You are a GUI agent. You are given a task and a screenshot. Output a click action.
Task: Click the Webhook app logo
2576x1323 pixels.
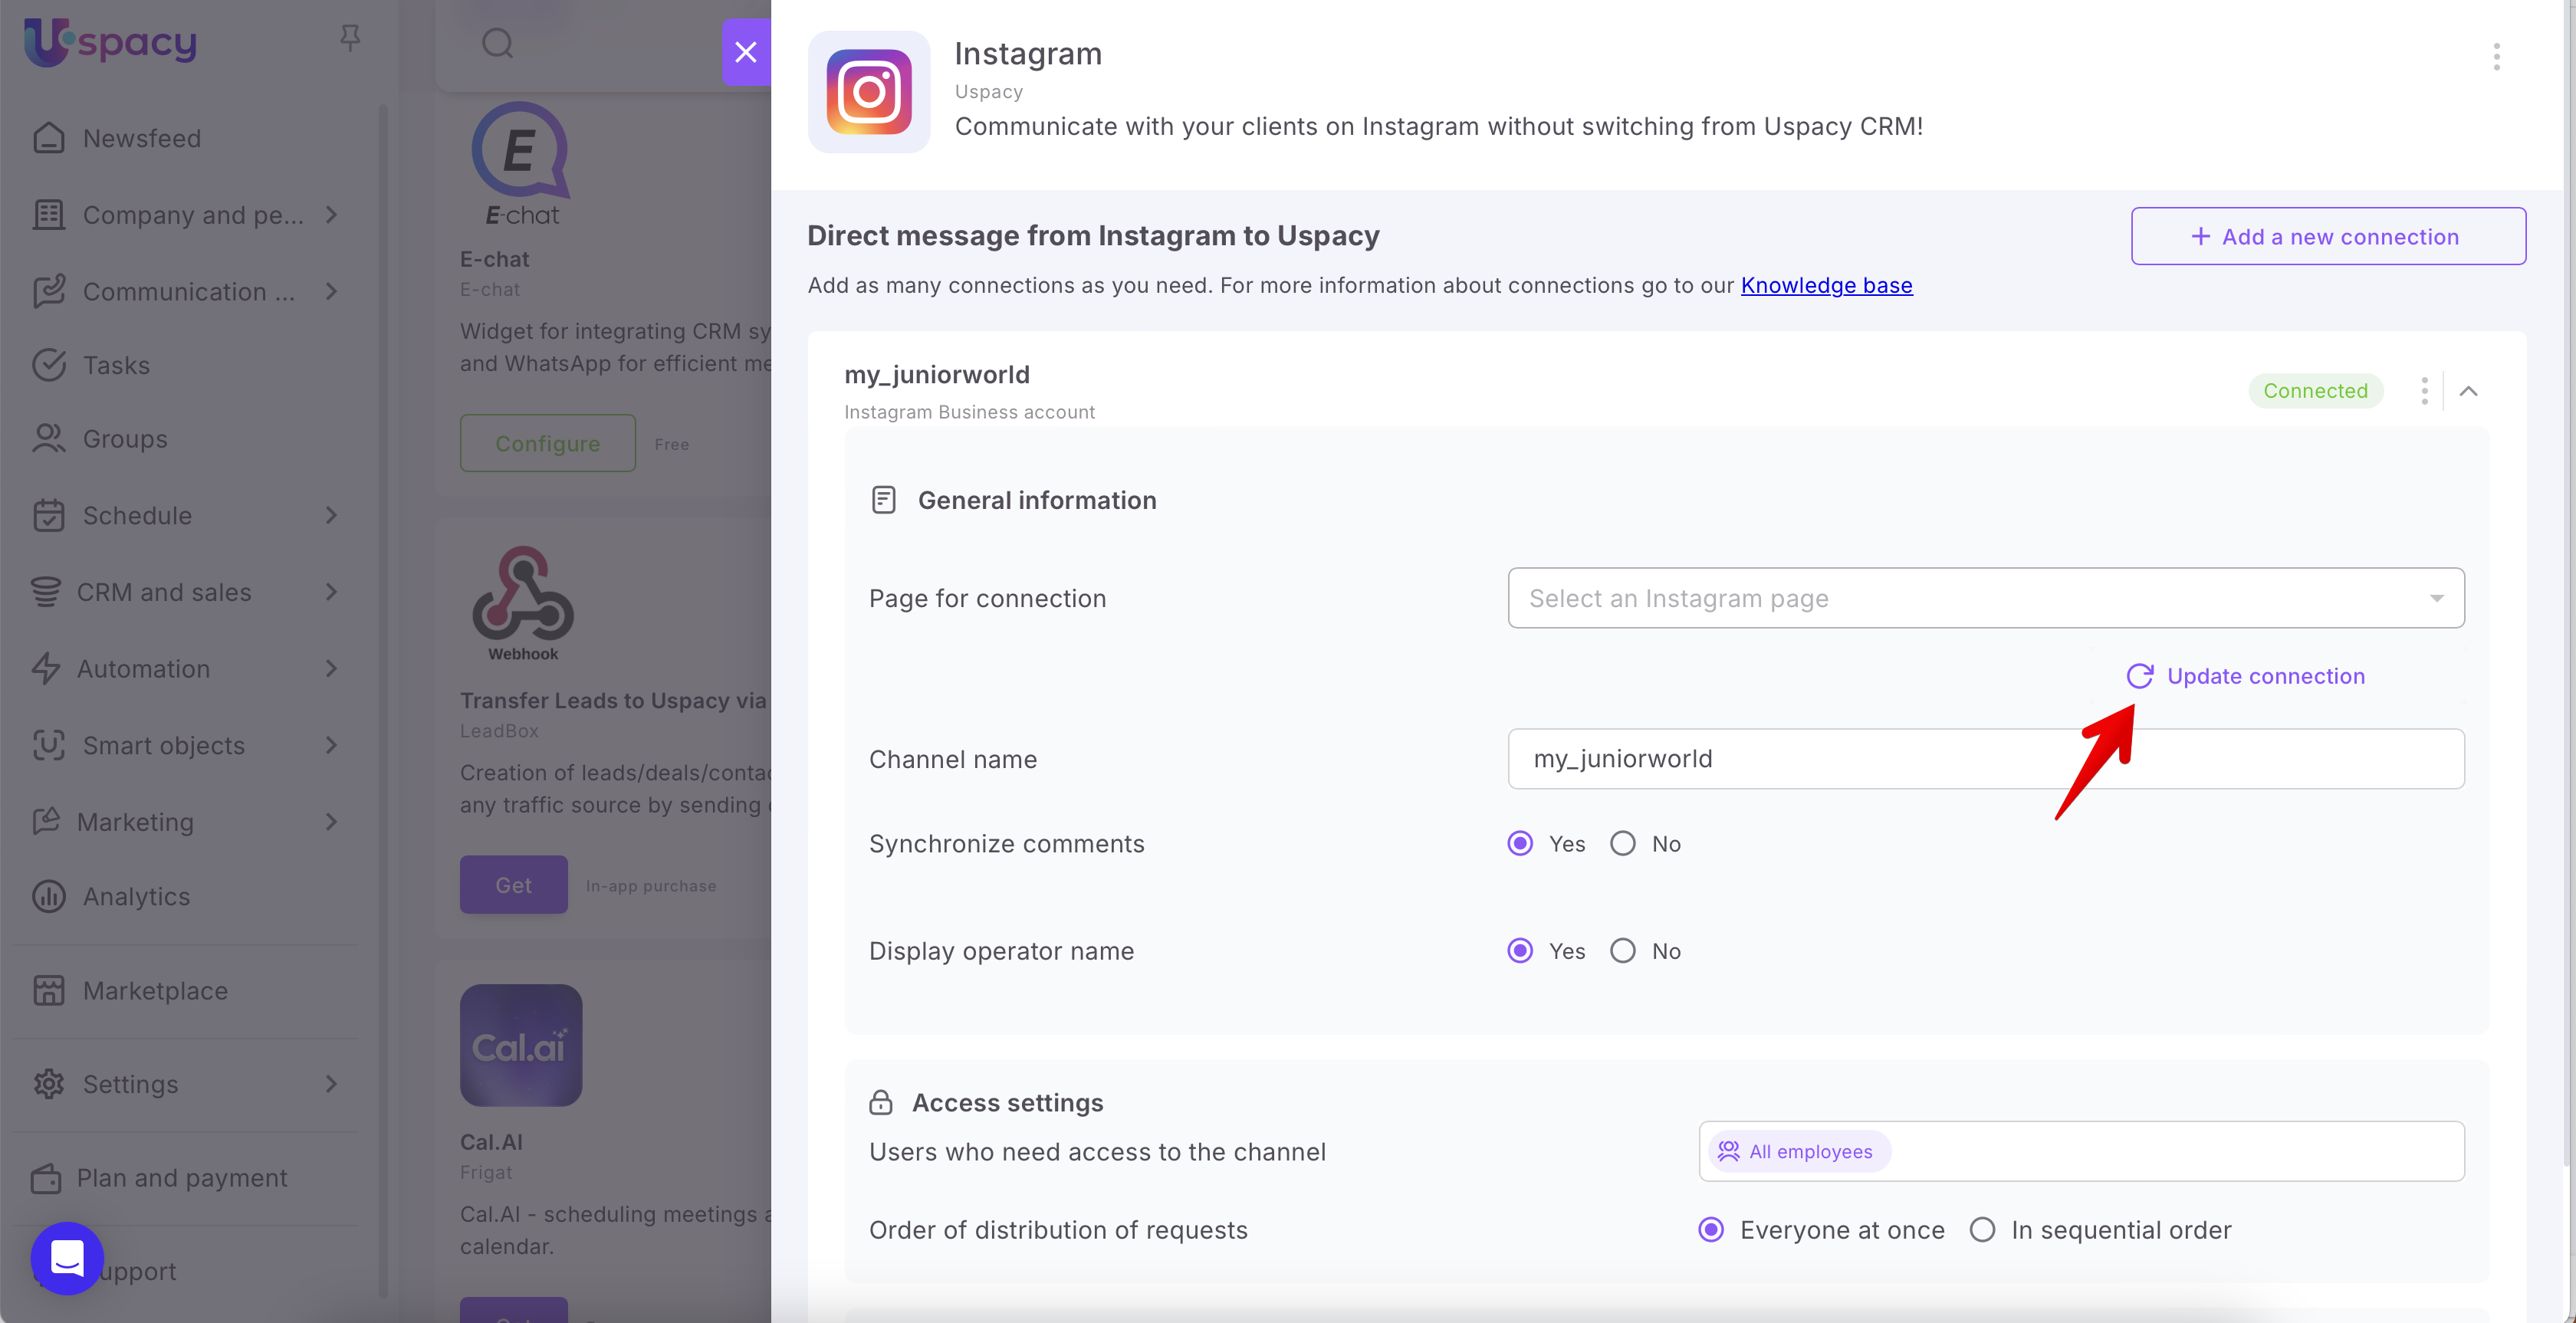522,602
